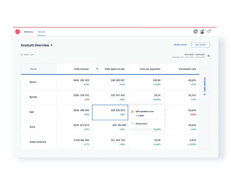Open the notifications chat bubble icon
Viewport: 231px width, 184px height.
tap(209, 31)
